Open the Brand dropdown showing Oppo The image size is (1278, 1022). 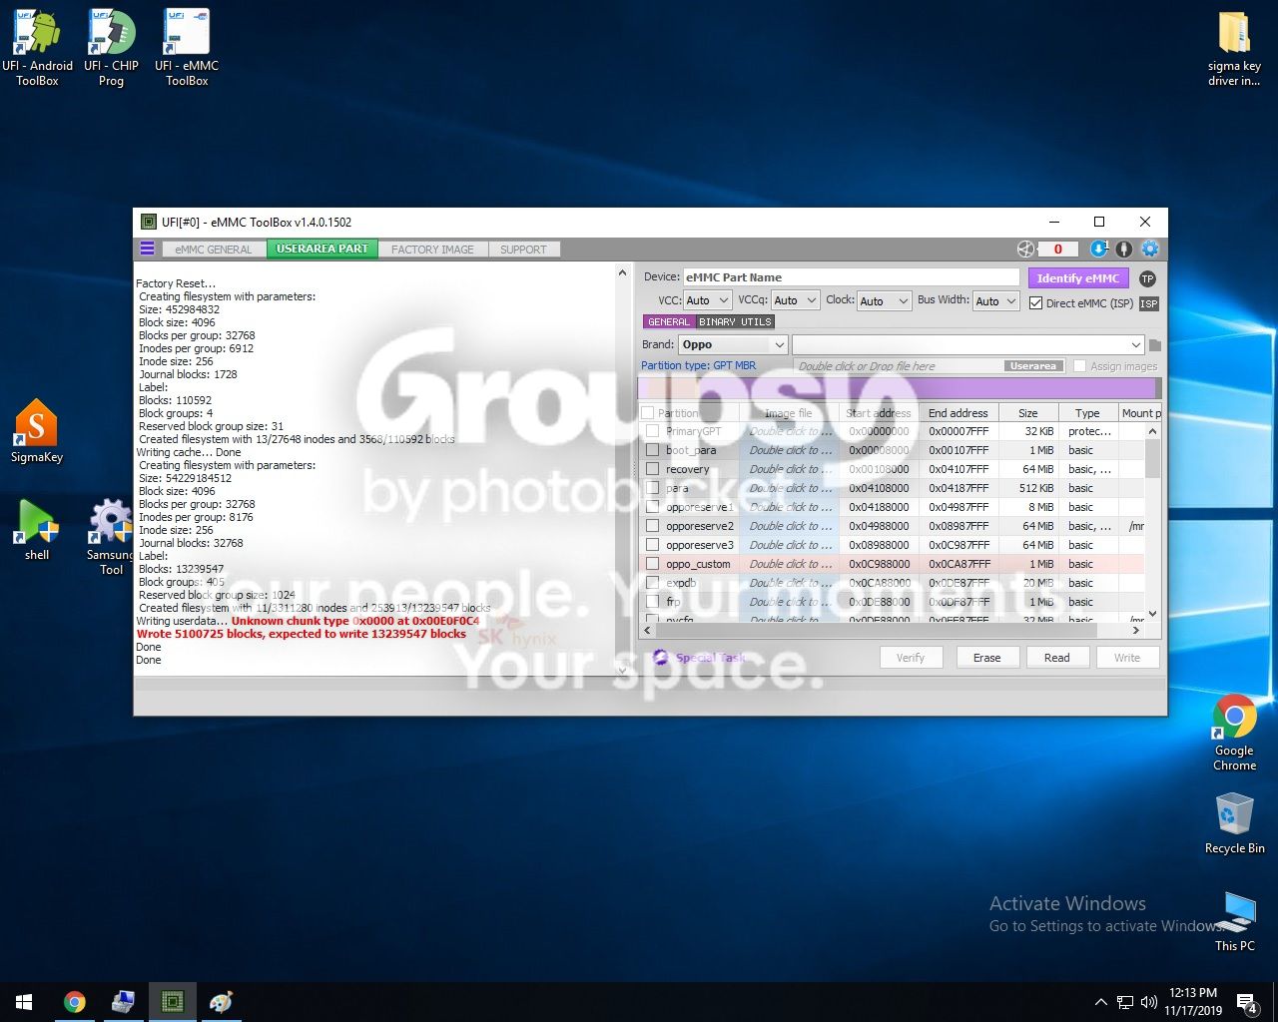(x=734, y=344)
